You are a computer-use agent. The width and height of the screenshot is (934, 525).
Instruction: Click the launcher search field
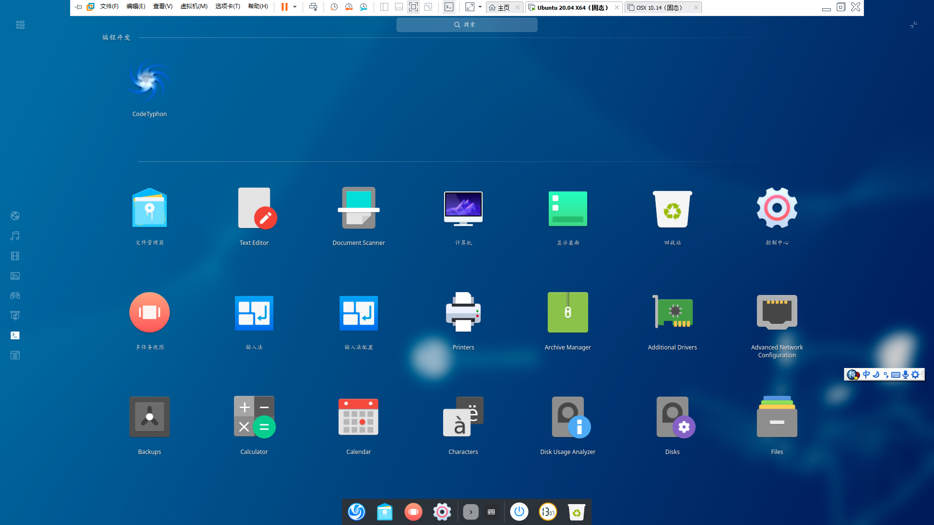tap(467, 25)
